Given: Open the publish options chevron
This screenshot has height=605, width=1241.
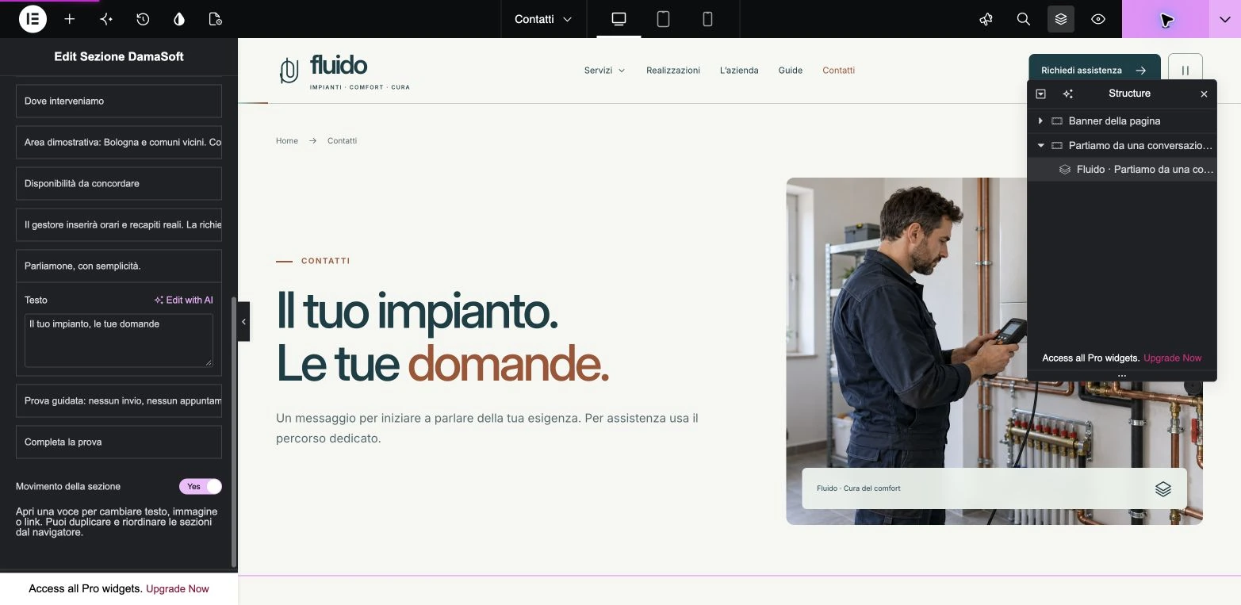Looking at the screenshot, I should [x=1225, y=19].
